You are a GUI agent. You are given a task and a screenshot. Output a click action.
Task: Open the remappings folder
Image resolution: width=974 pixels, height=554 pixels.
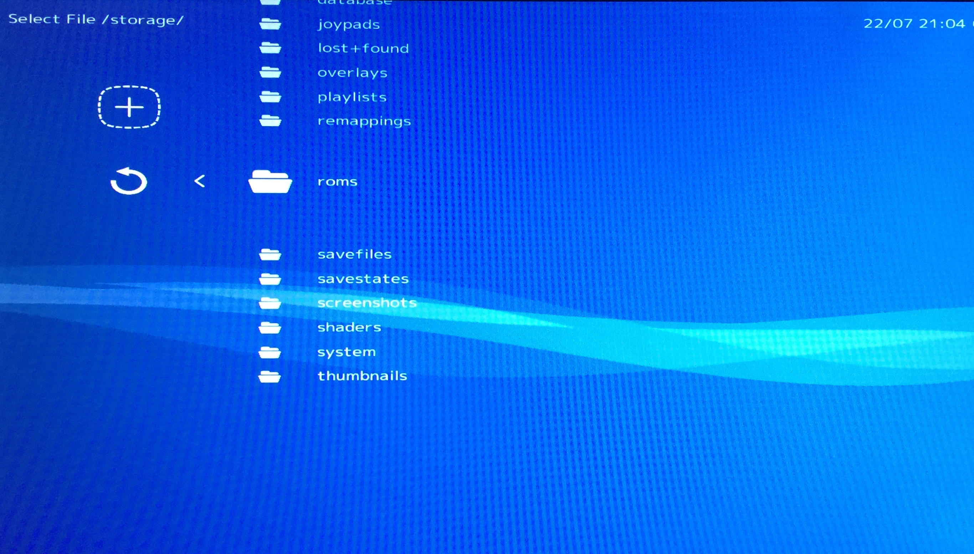364,121
